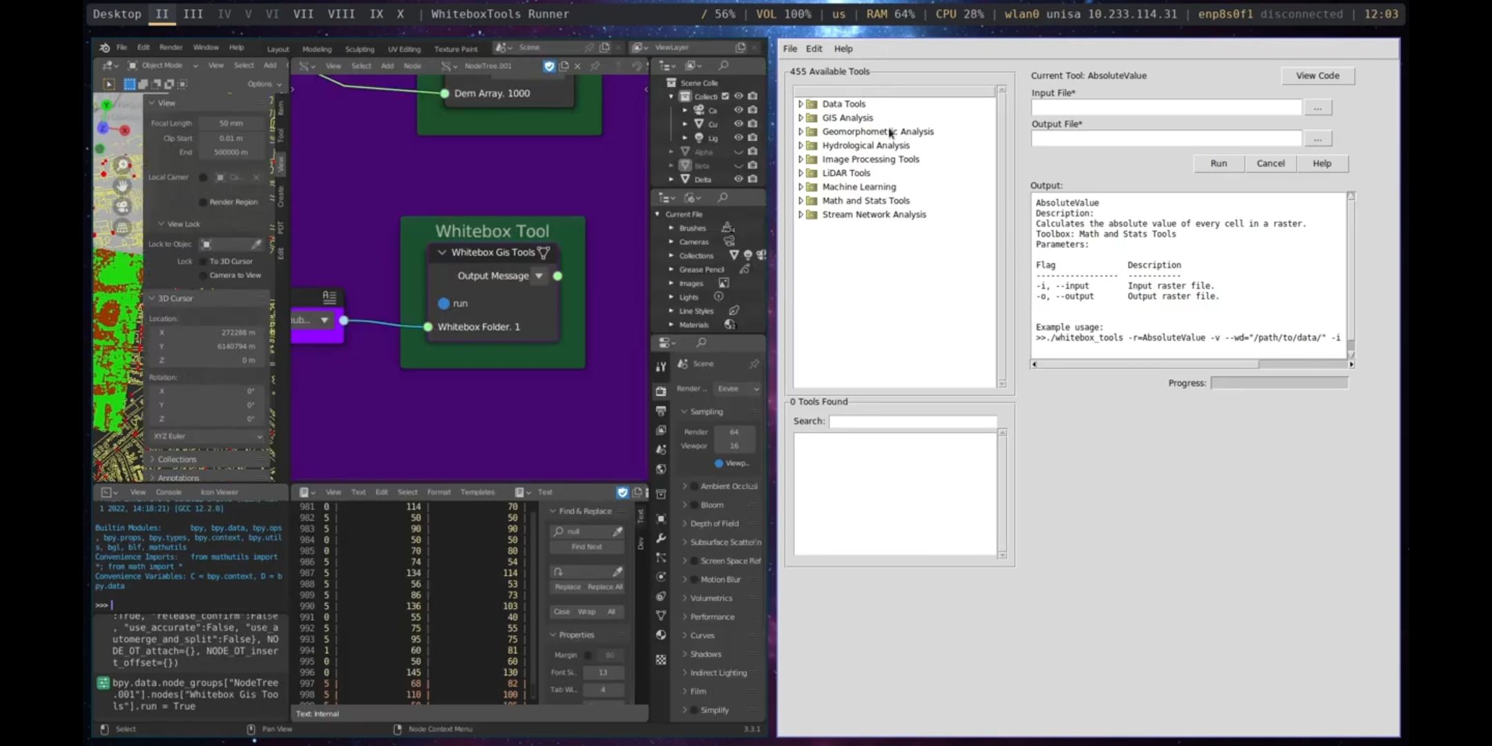Click the Blender logo icon in the top menu

click(x=104, y=48)
